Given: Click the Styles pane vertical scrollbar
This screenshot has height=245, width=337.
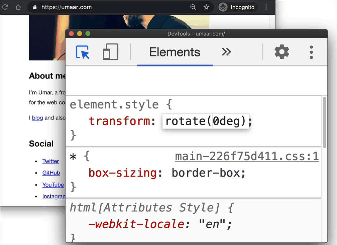Looking at the screenshot, I should [x=324, y=122].
